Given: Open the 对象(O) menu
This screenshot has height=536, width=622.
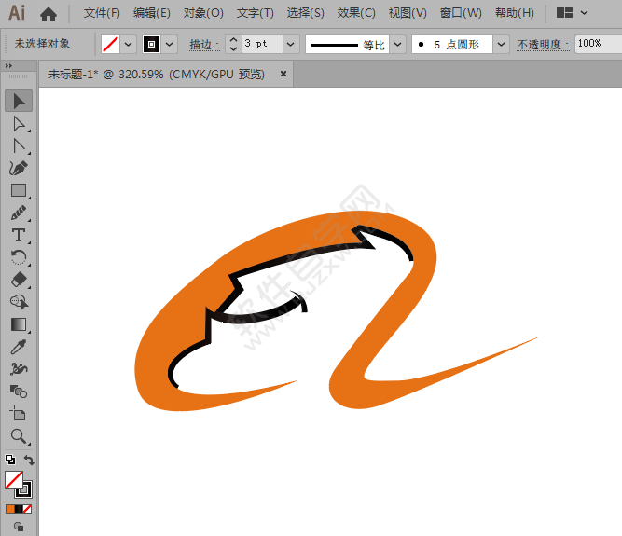Looking at the screenshot, I should [x=203, y=13].
